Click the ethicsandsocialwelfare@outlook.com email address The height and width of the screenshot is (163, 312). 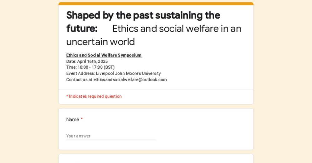[130, 80]
